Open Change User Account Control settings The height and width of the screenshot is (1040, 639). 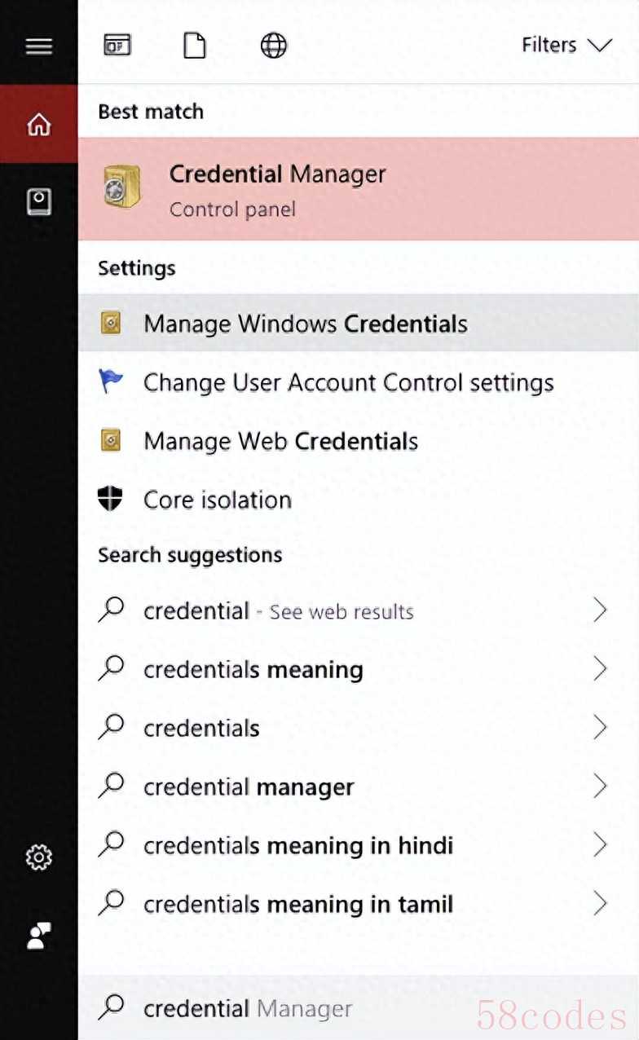click(348, 382)
